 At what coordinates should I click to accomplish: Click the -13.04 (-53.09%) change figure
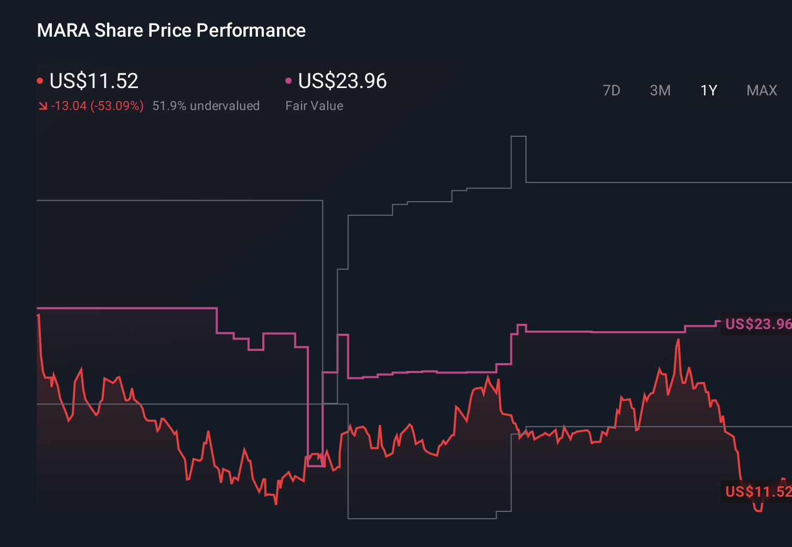pos(98,105)
